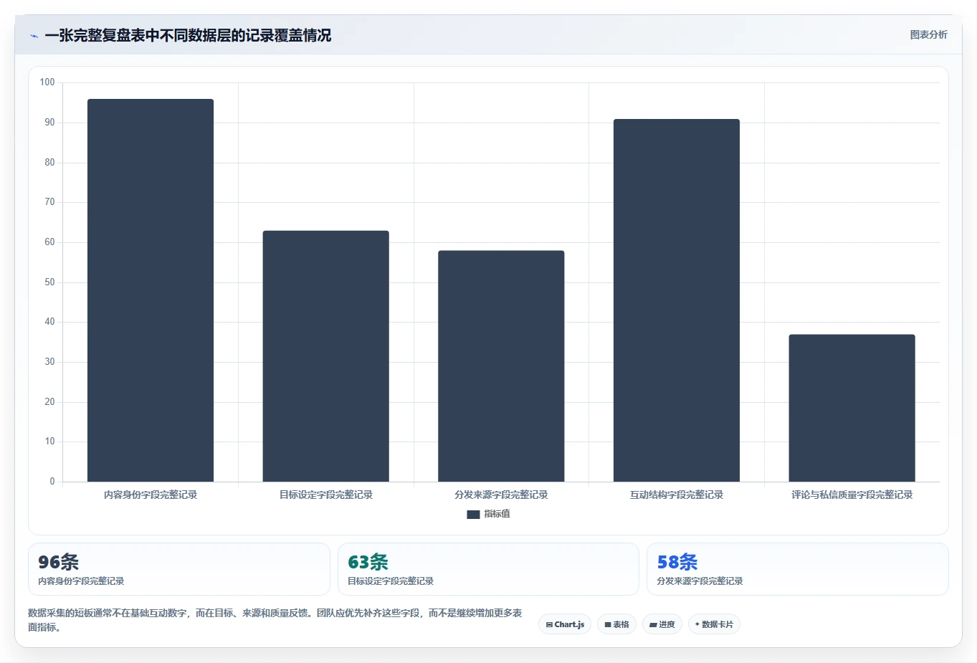The width and height of the screenshot is (977, 663).
Task: Open the 63条 stat card
Action: pyautogui.click(x=488, y=569)
